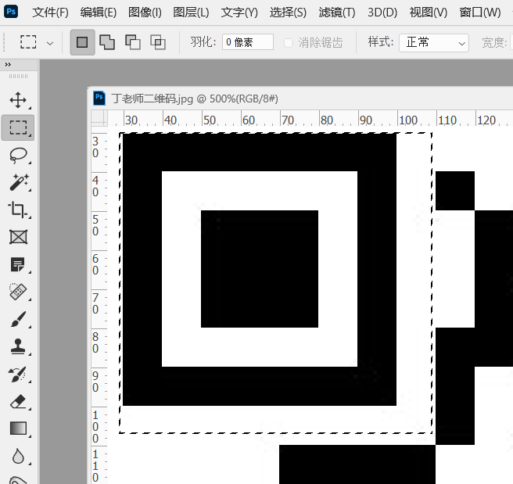Viewport: 513px width, 484px height.
Task: Open the 文字(Y) menu
Action: click(239, 13)
